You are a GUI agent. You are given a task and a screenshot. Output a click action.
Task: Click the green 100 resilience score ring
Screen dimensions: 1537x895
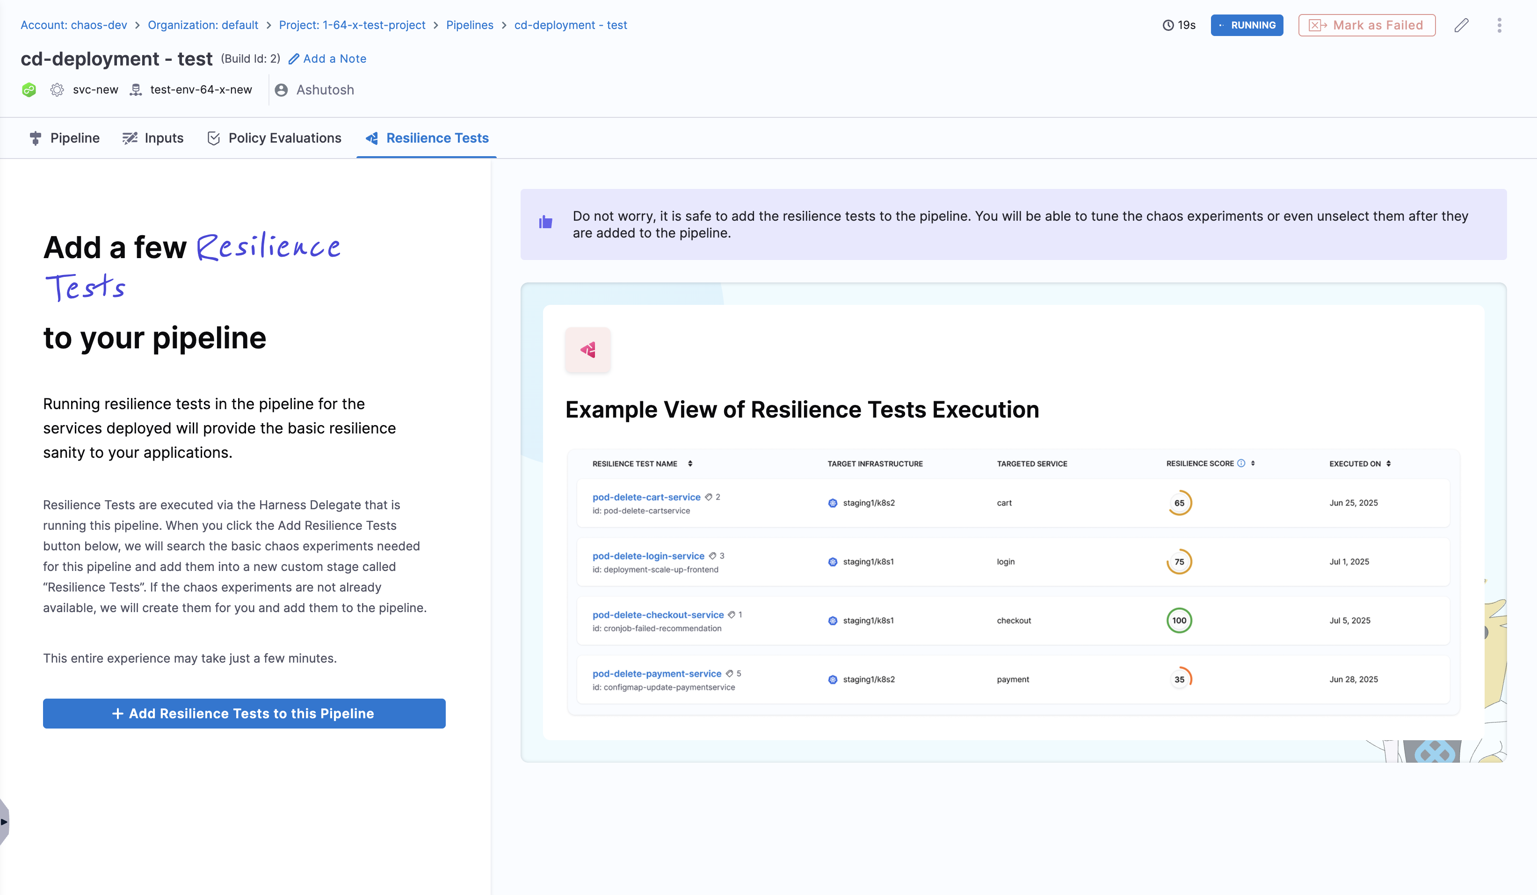pyautogui.click(x=1180, y=620)
